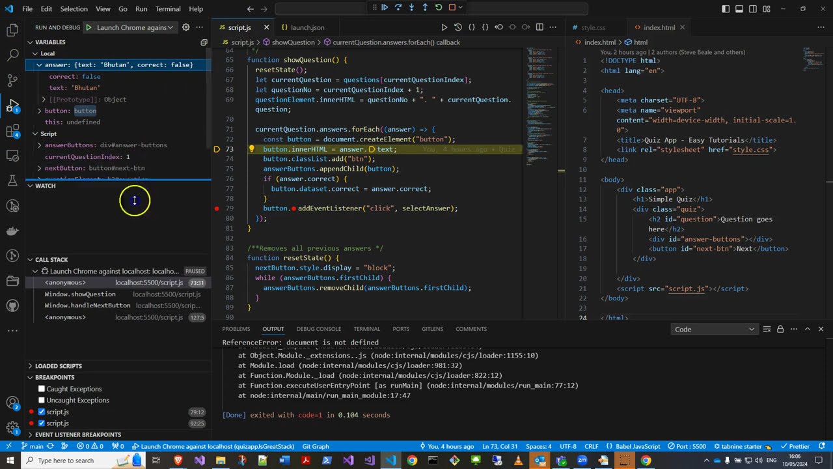
Task: Open the Search view in activity bar
Action: coord(12,55)
